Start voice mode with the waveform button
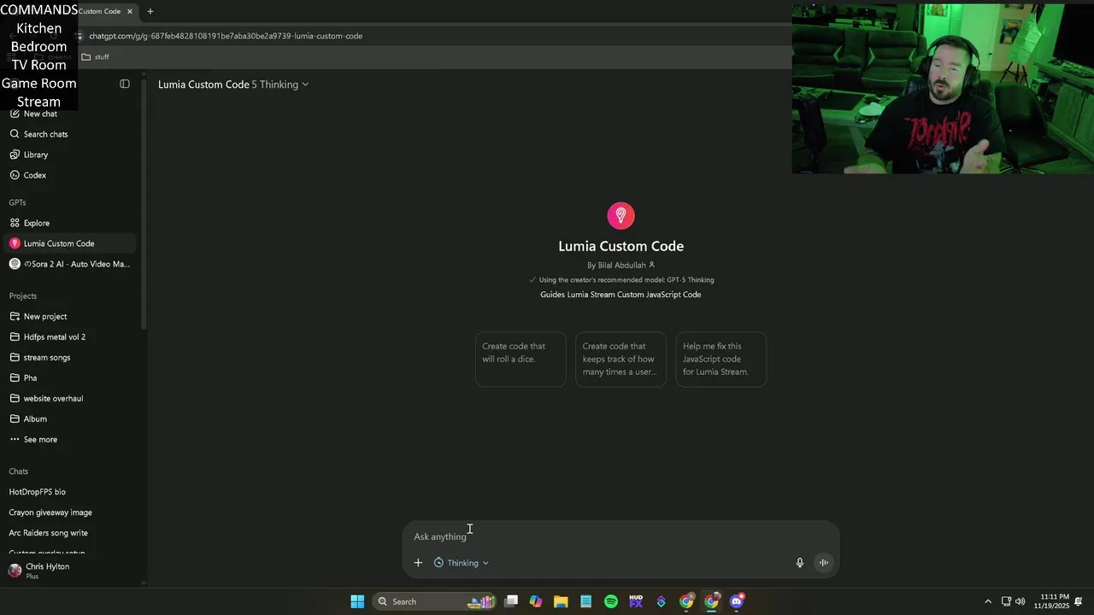1094x615 pixels. coord(824,562)
